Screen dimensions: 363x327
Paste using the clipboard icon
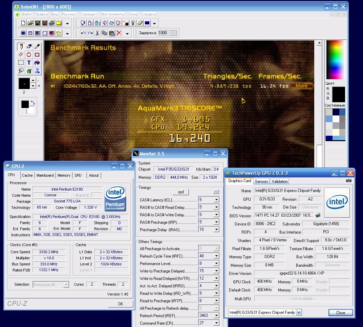click(x=112, y=33)
